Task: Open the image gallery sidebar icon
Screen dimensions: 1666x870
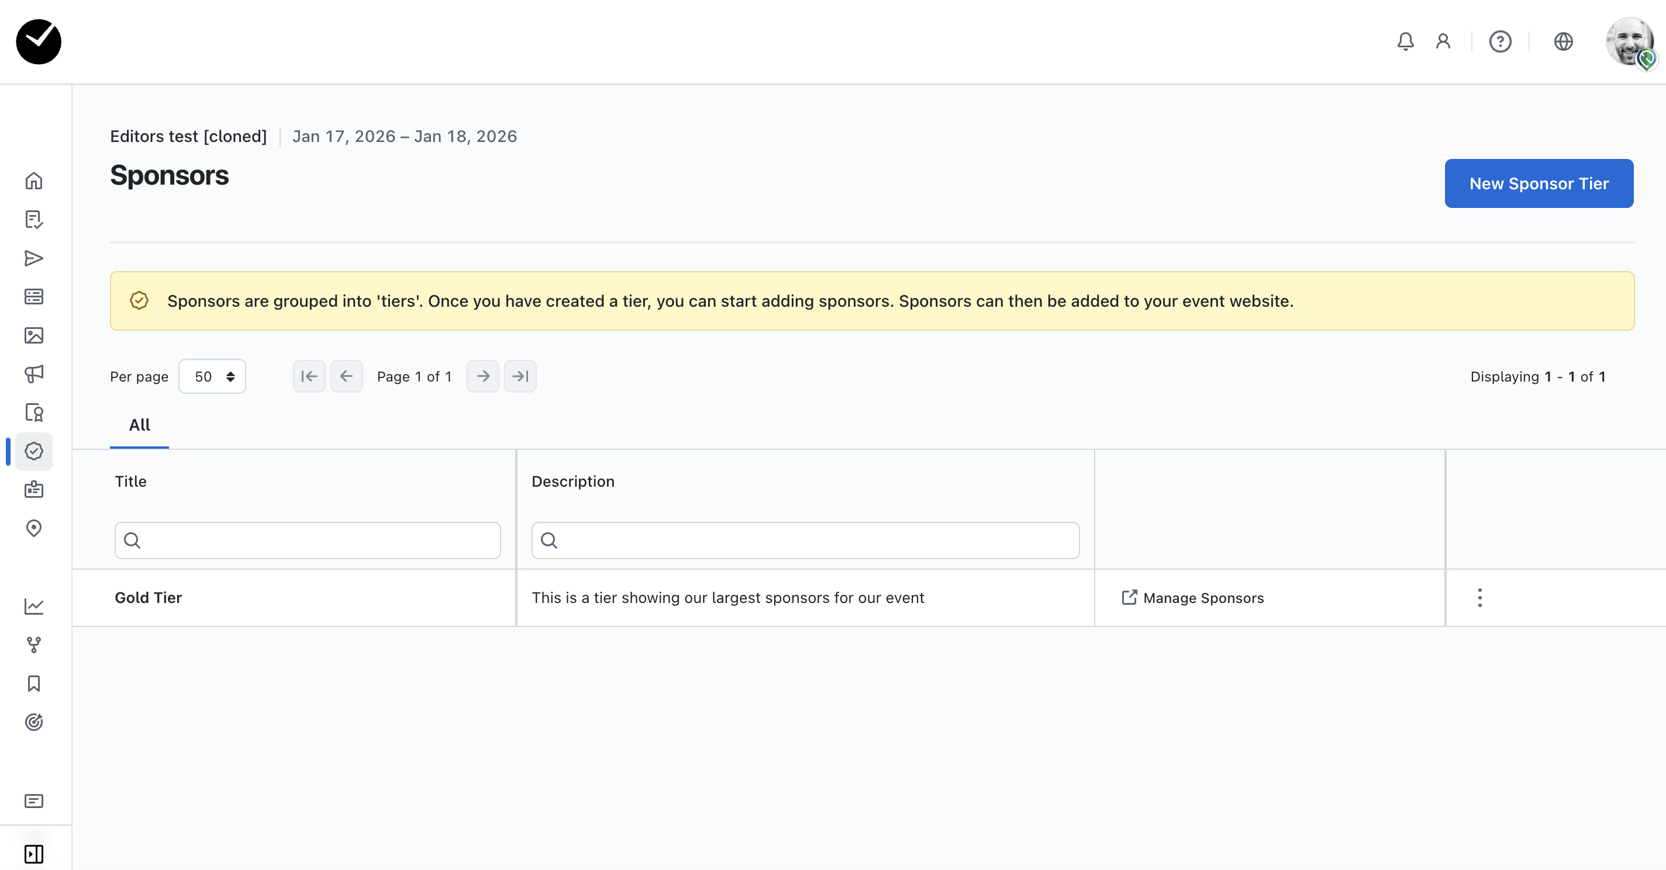Action: [x=34, y=335]
